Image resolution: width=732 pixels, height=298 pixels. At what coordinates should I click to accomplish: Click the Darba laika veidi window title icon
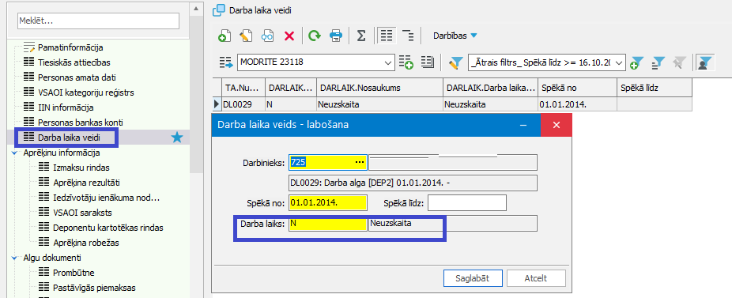pos(218,9)
